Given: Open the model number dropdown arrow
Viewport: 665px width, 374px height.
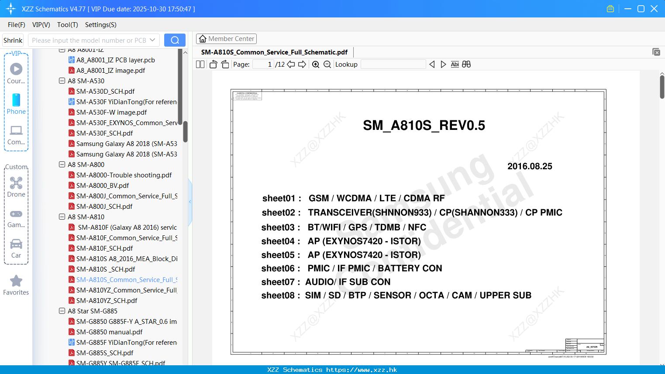Looking at the screenshot, I should [152, 40].
